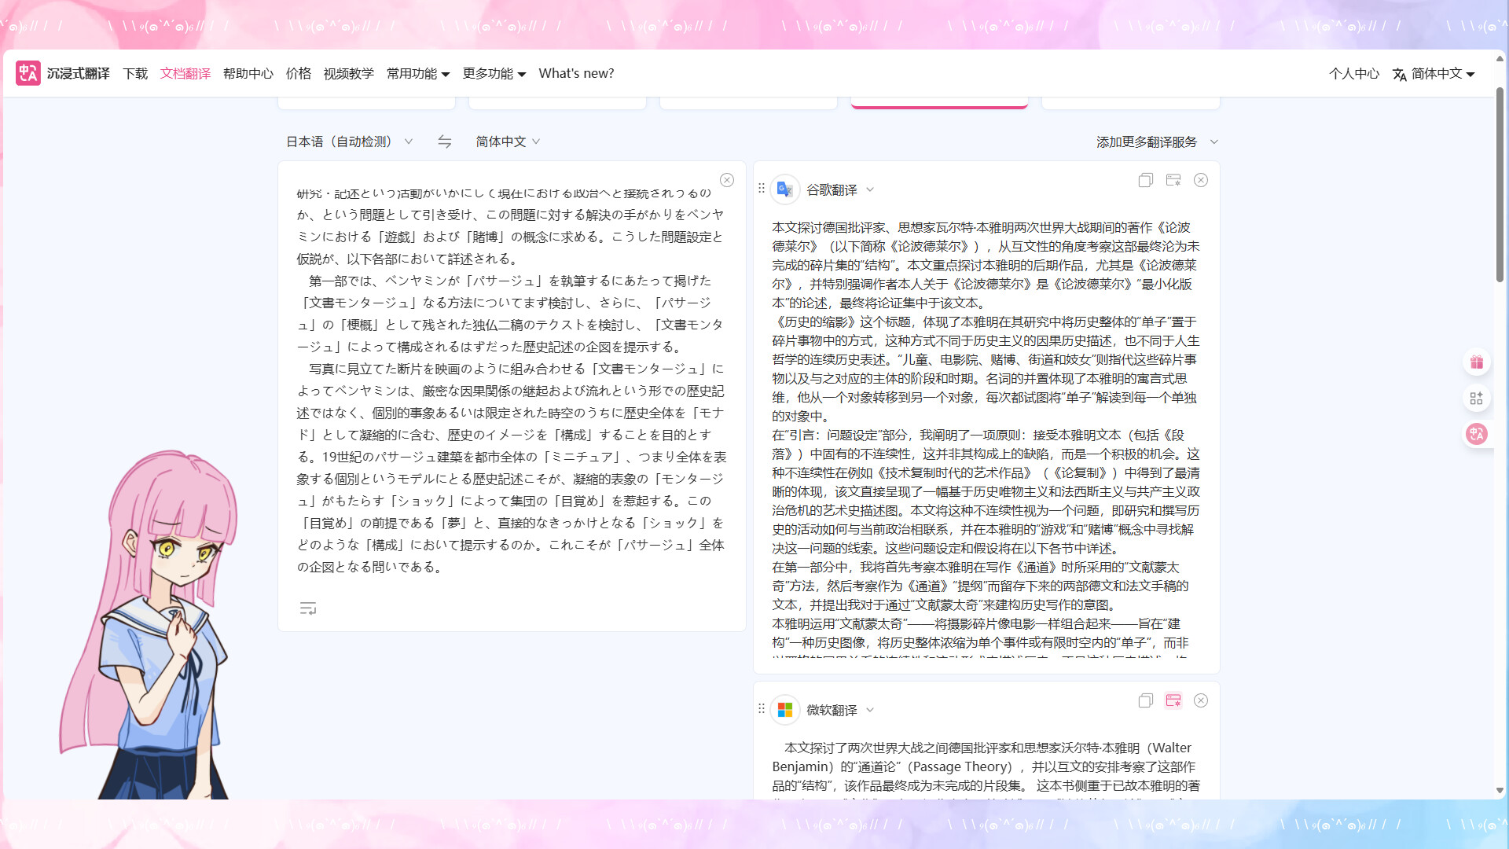
Task: Click the 沉浸式翻译 logo icon
Action: pyautogui.click(x=28, y=73)
